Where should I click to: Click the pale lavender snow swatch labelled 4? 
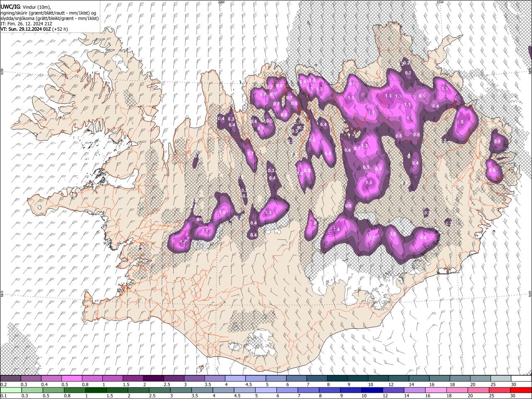pyautogui.click(x=235, y=379)
